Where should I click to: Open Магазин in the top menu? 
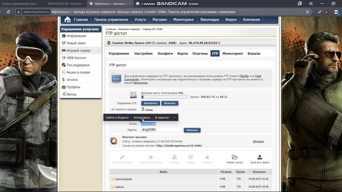(159, 20)
